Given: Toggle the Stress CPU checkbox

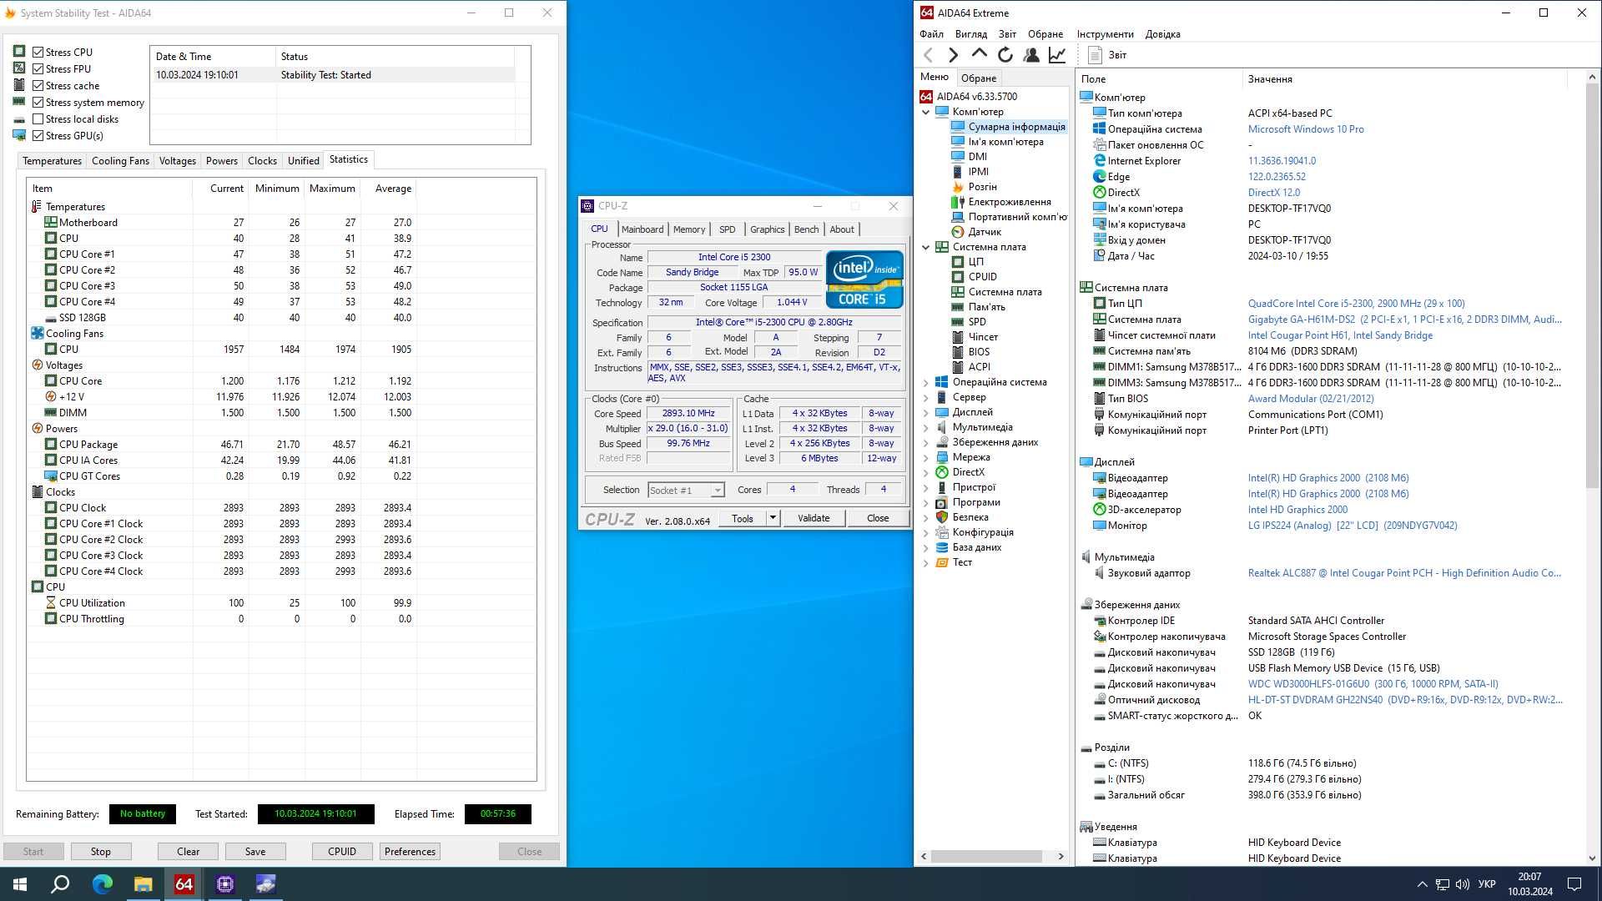Looking at the screenshot, I should (39, 52).
